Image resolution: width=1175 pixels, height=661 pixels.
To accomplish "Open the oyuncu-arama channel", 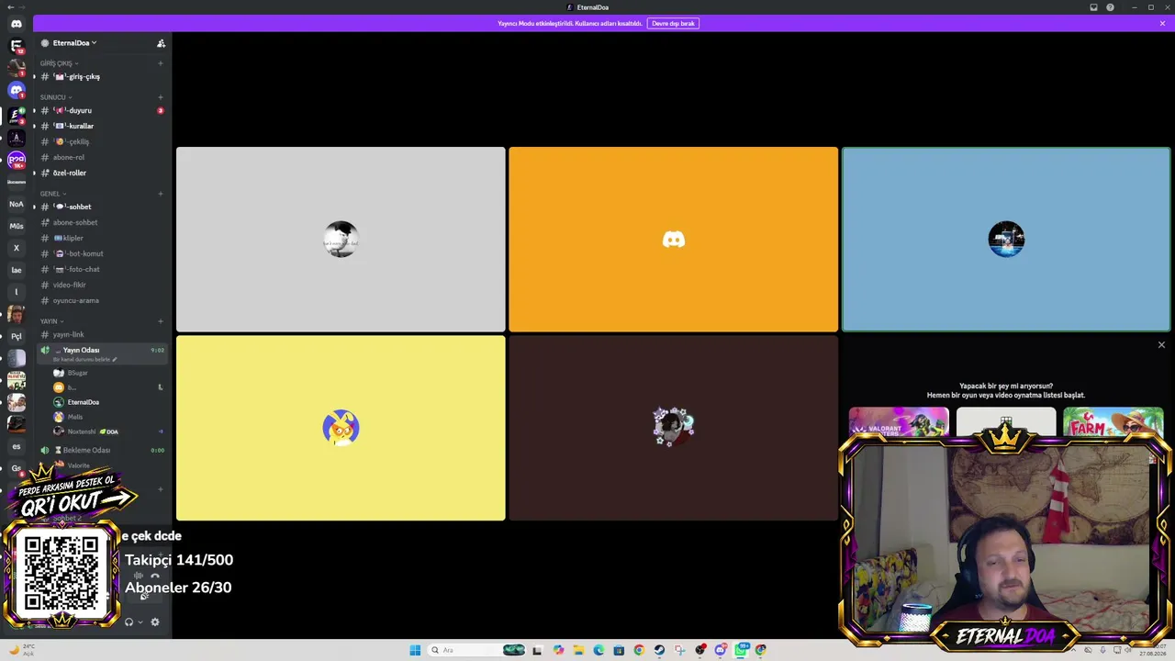I will [x=102, y=300].
